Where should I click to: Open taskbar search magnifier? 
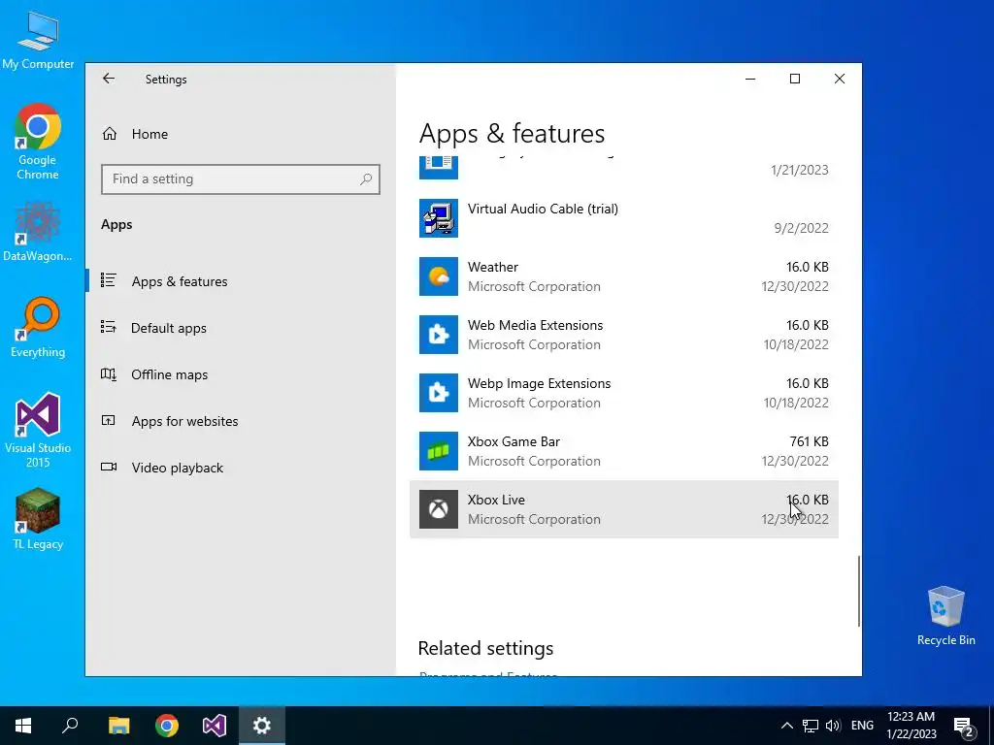70,726
